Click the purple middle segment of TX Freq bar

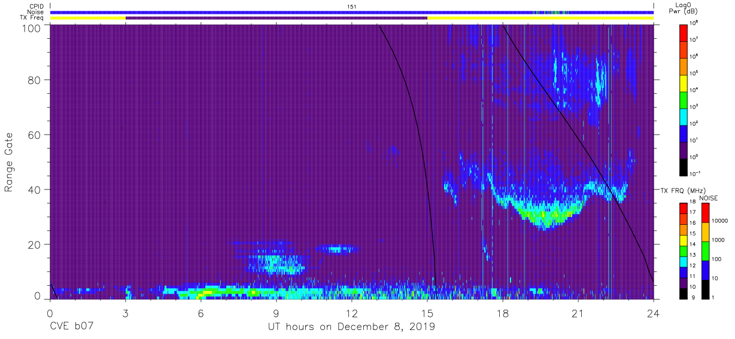click(x=277, y=18)
